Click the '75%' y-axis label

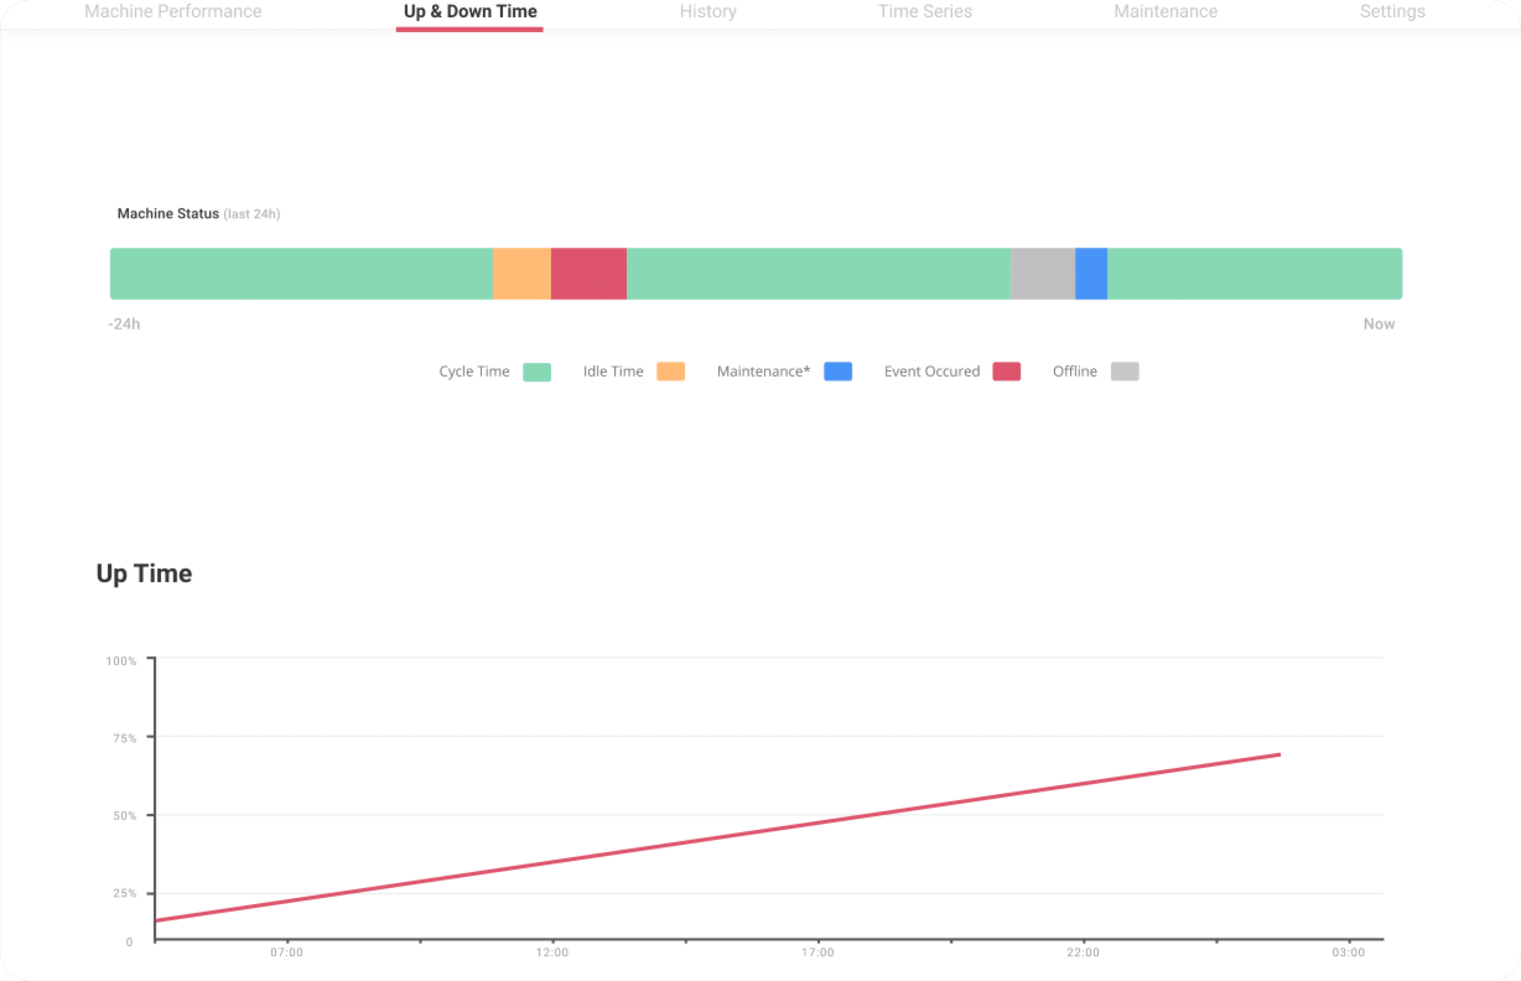pyautogui.click(x=124, y=739)
